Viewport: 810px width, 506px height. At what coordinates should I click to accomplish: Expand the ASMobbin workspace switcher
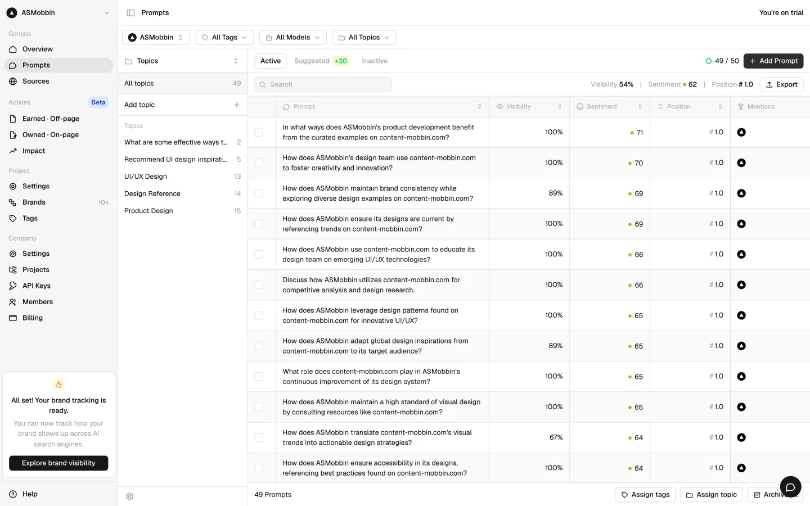click(58, 12)
